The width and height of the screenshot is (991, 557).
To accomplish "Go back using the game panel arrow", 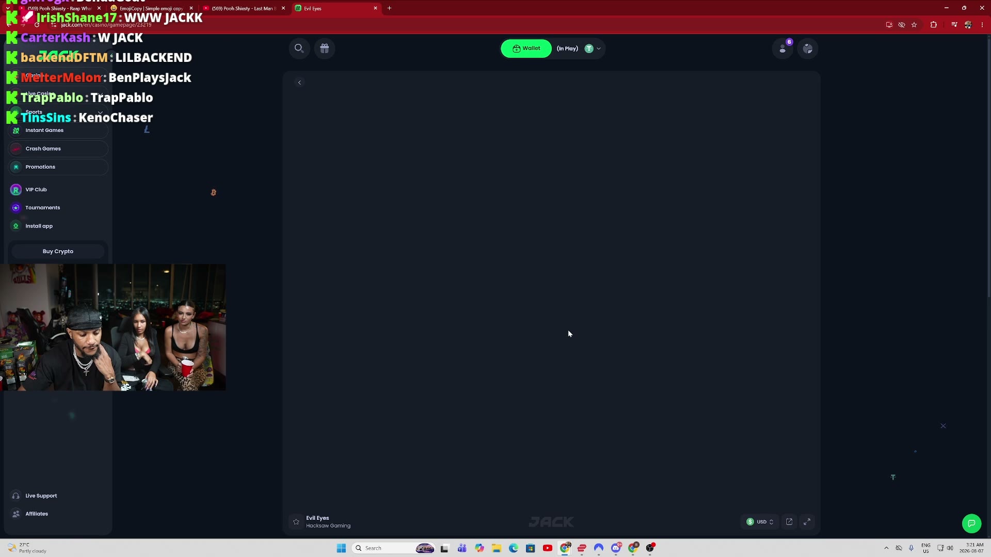I will (299, 83).
